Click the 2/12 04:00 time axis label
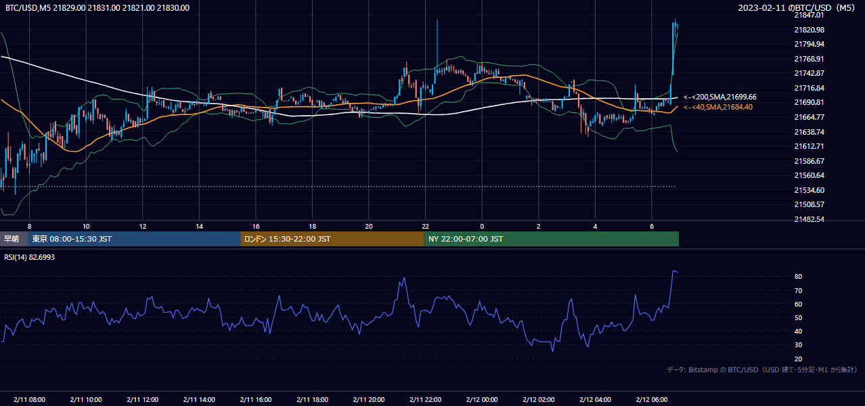This screenshot has height=406, width=865. pyautogui.click(x=595, y=399)
